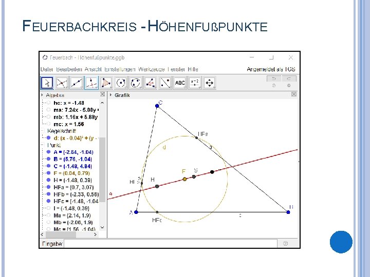Image resolution: width=370 pixels, height=277 pixels.
Task: Toggle visibility of line hc
Action: click(x=48, y=103)
